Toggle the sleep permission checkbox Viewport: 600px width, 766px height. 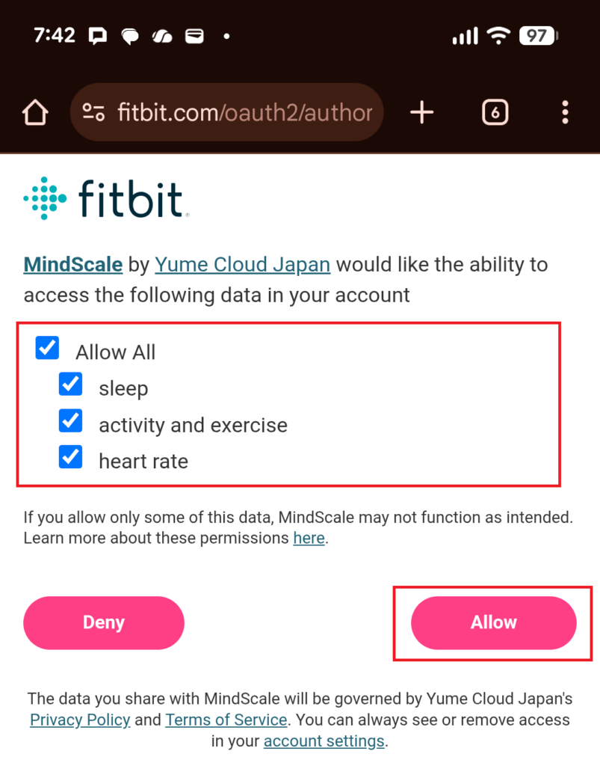click(71, 384)
